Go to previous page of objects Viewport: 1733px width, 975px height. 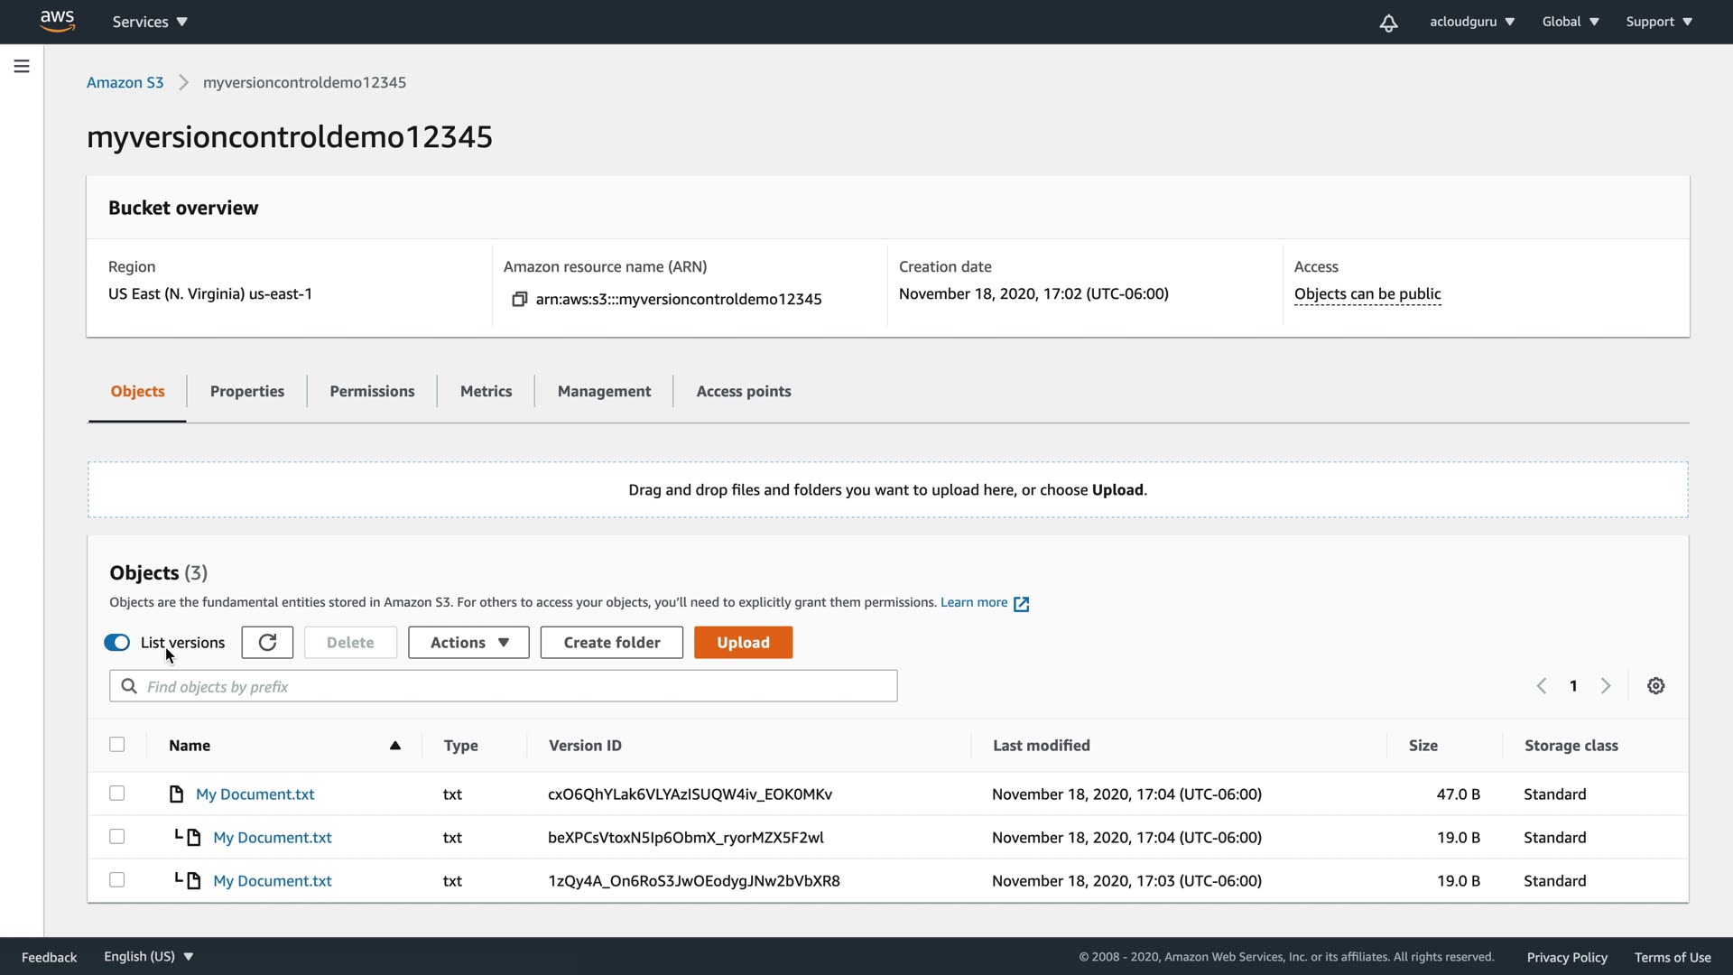click(1542, 686)
